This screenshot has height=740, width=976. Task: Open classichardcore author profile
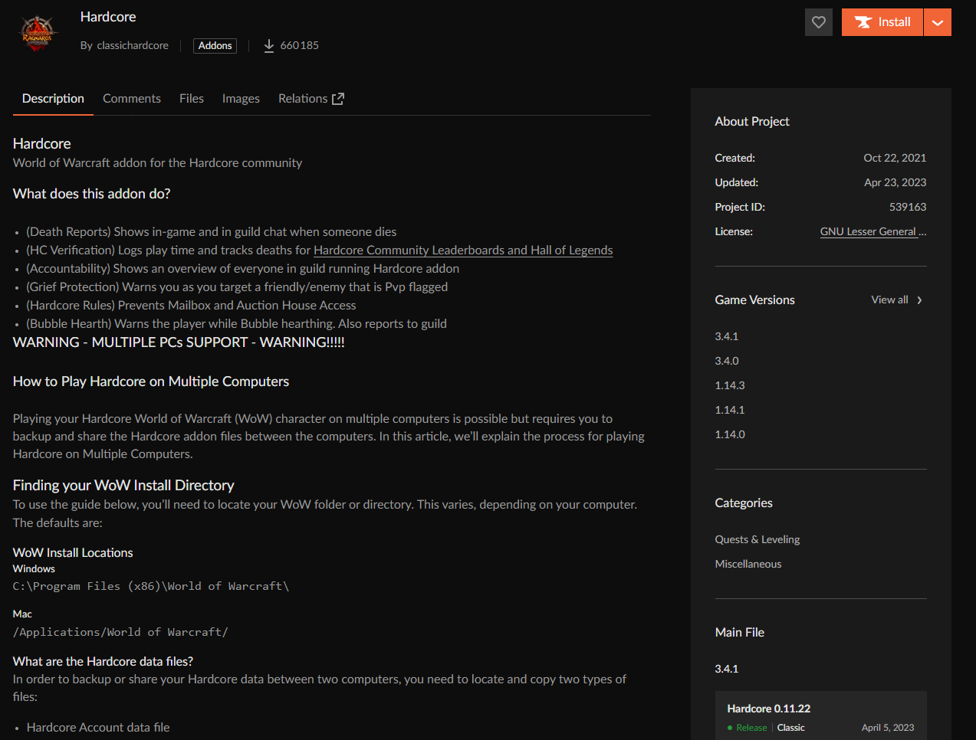pyautogui.click(x=132, y=46)
